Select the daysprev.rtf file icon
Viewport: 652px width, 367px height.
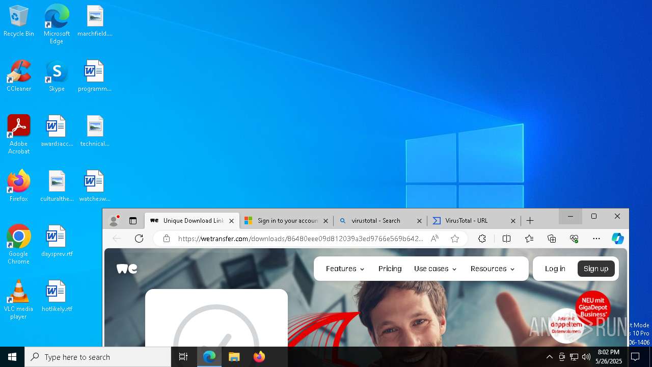(57, 242)
